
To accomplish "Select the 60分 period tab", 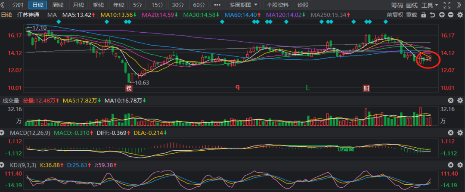I will coord(199,5).
